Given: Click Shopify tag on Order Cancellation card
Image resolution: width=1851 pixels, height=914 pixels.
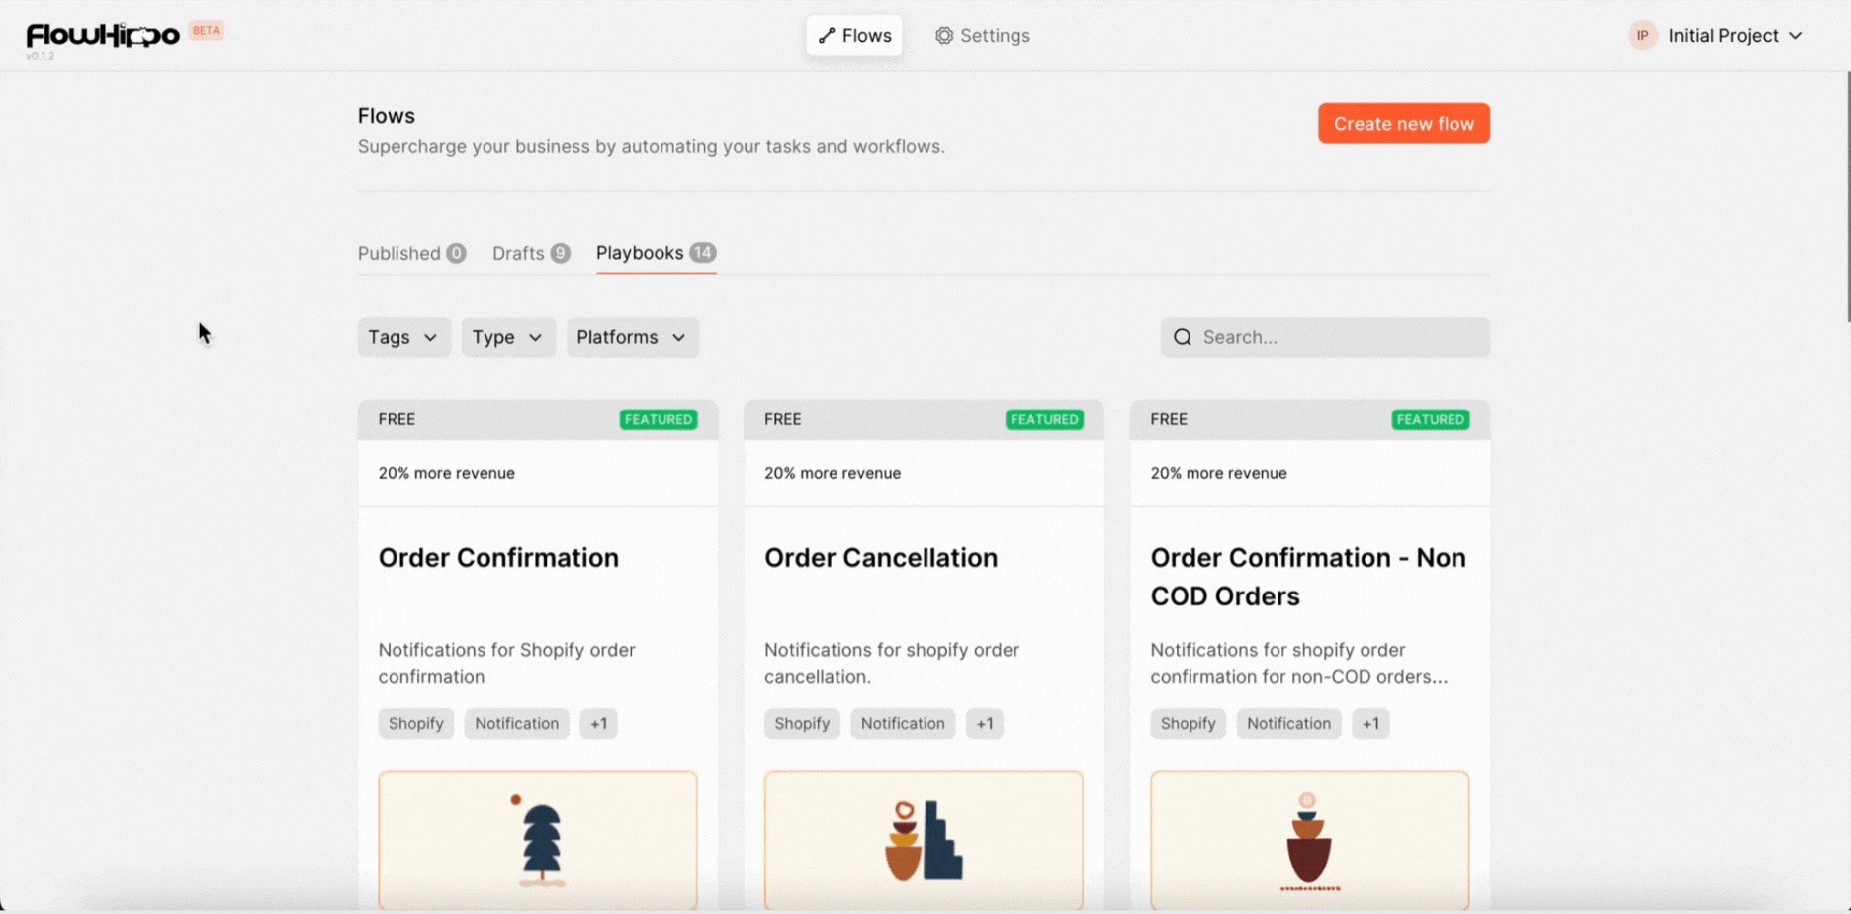Looking at the screenshot, I should point(802,723).
